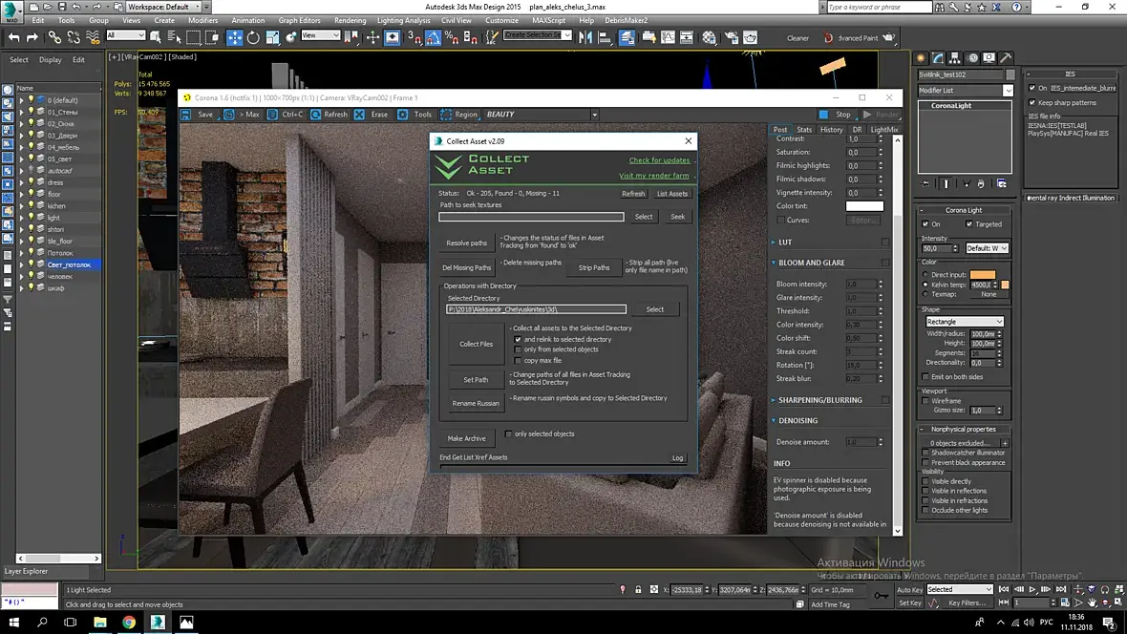Click the selection lock padlock icon
This screenshot has height=634, width=1127.
tap(638, 590)
